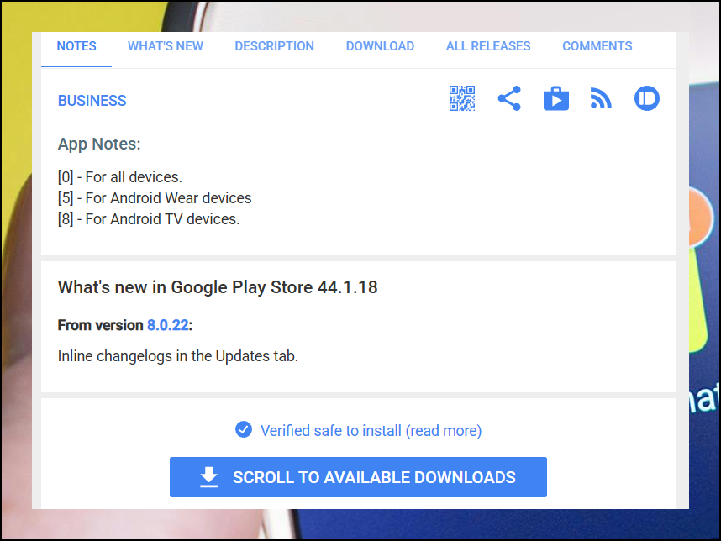Click Scroll to Available Downloads button
Screen dimensions: 721x541
358,477
